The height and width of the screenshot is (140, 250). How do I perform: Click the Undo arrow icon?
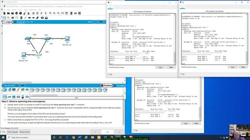(41, 13)
